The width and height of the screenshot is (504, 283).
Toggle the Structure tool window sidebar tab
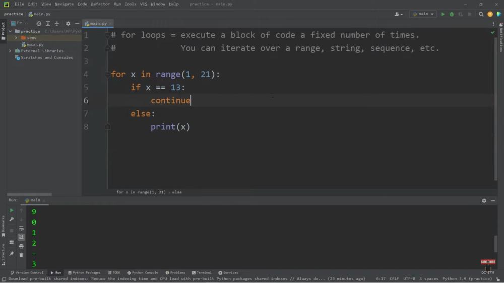pos(3,254)
